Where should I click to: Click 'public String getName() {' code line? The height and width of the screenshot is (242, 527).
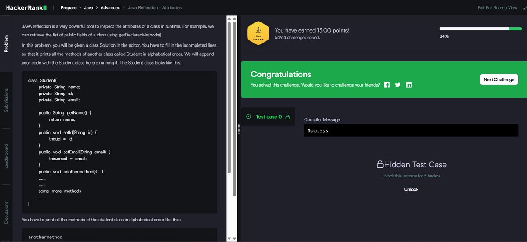click(65, 113)
